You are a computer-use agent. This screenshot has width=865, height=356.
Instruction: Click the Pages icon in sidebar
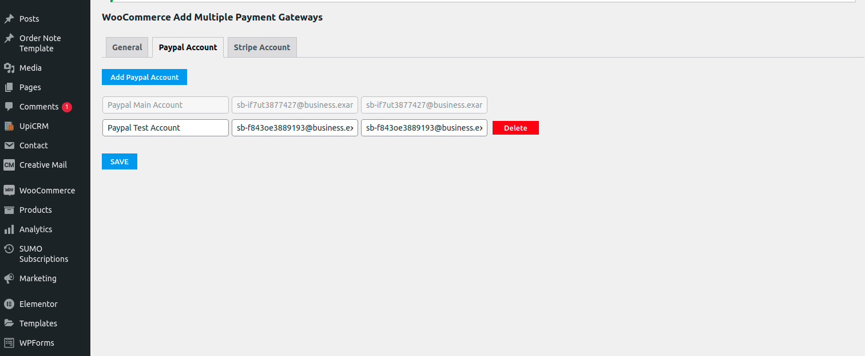point(9,87)
